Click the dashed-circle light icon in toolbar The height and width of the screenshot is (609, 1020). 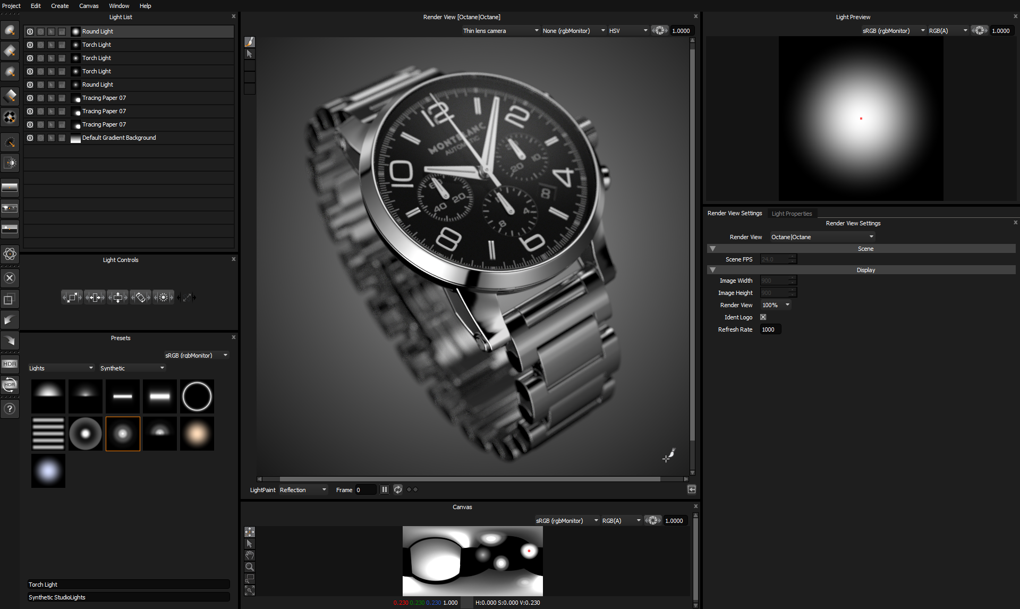[x=10, y=142]
